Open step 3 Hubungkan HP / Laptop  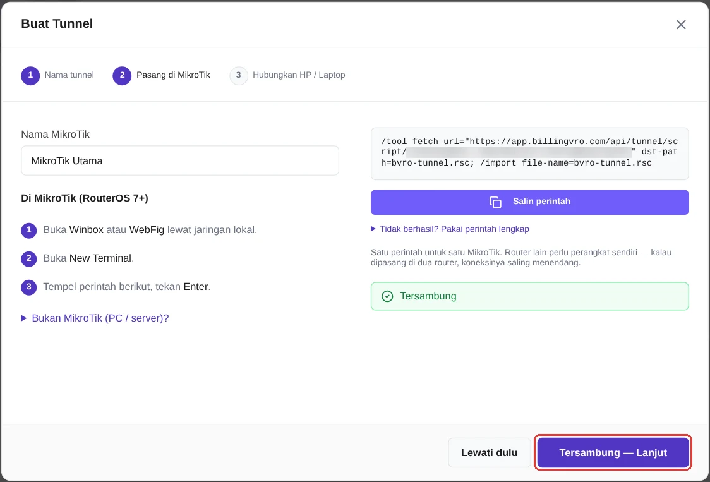[287, 75]
